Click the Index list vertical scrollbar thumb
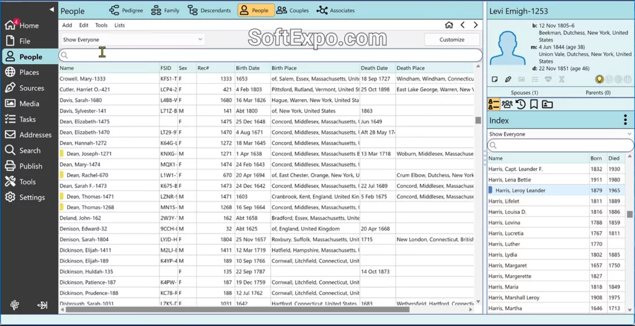Image resolution: width=635 pixels, height=326 pixels. click(630, 214)
